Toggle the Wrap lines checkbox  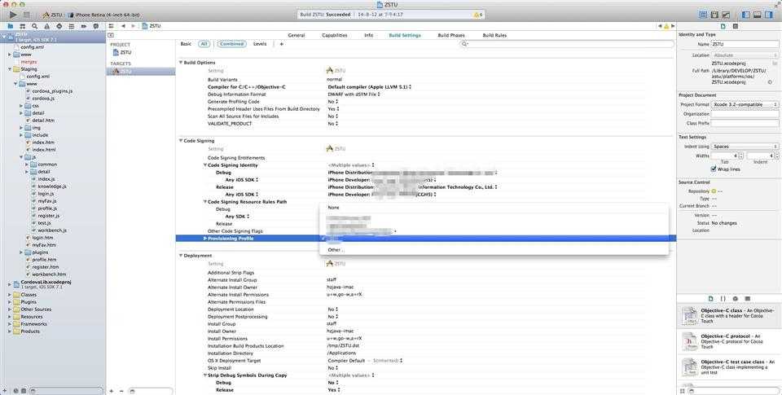714,169
